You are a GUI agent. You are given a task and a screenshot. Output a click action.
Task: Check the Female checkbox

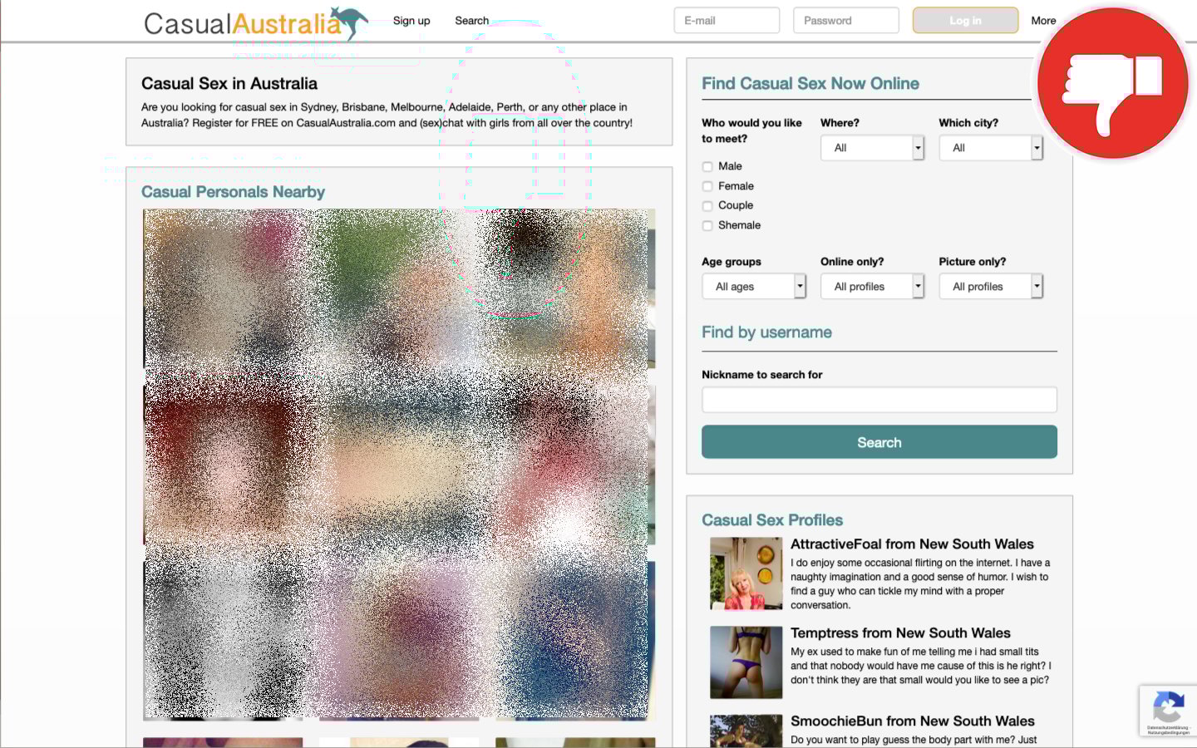tap(707, 186)
